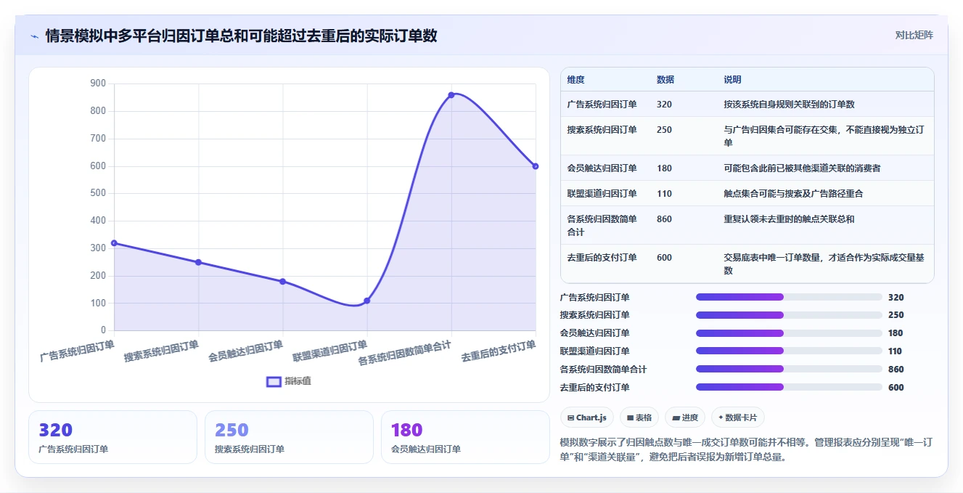Click table cell 搜索系统归因订单
963x493 pixels.
coord(602,130)
